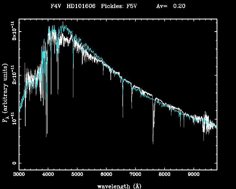Click the 3000 tick label on x-axis

(x=19, y=175)
